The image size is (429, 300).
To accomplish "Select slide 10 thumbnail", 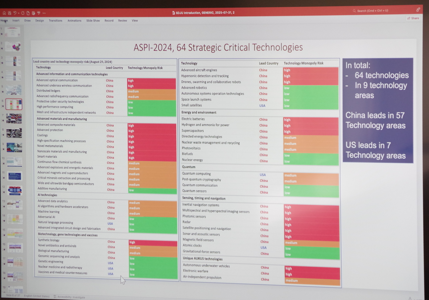I will 14,162.
